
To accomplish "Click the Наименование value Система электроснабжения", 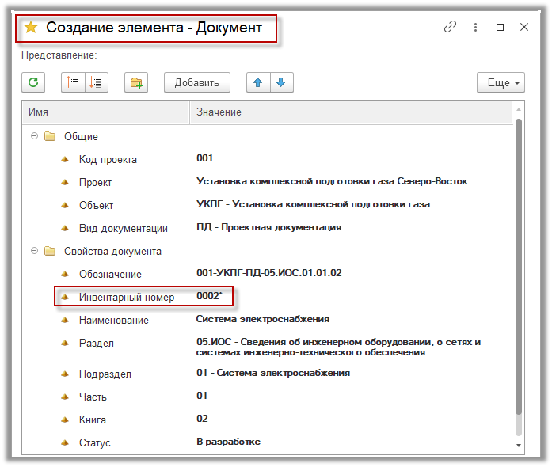I will tap(263, 319).
